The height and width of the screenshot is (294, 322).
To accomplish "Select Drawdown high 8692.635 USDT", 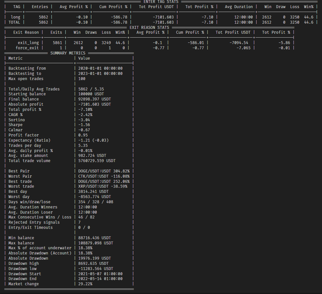I will (93, 264).
